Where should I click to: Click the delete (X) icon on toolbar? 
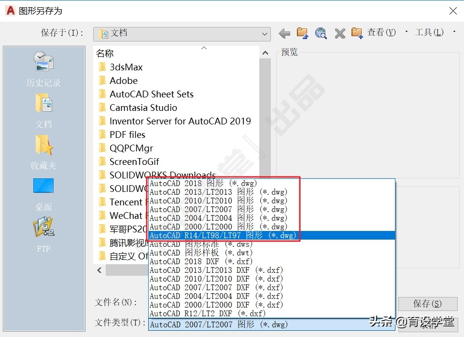[x=339, y=33]
